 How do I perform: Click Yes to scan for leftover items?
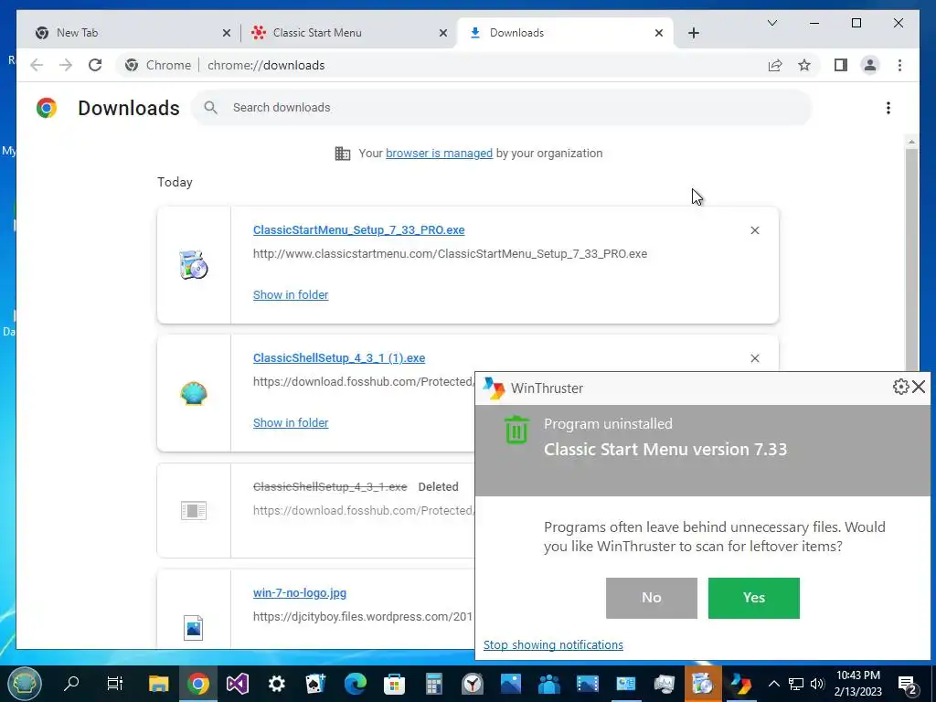pyautogui.click(x=754, y=598)
